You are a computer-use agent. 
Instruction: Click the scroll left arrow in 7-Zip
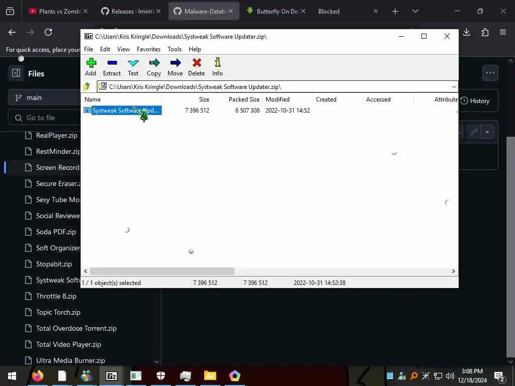point(85,271)
